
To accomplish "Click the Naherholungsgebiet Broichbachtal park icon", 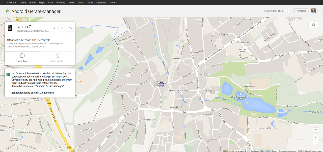I will pos(239,94).
